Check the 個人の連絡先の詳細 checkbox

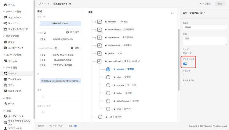pos(42,60)
